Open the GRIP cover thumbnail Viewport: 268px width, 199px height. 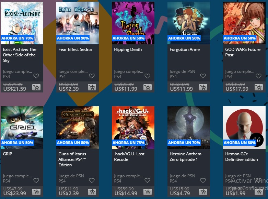tap(22, 128)
